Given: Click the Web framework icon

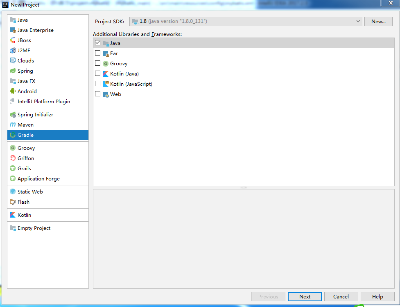Looking at the screenshot, I should [106, 94].
